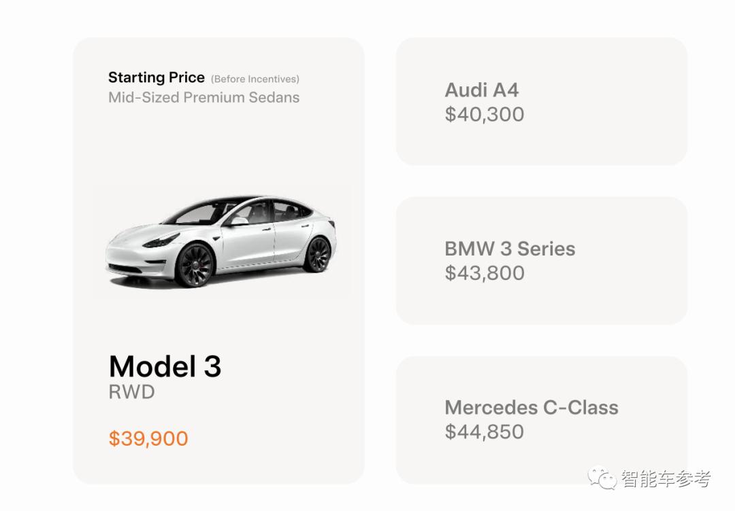Select the "Starting Price" heading
This screenshot has width=735, height=511.
point(156,77)
